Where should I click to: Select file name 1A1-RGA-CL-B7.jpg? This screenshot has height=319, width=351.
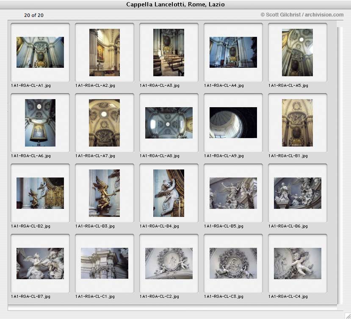click(30, 297)
